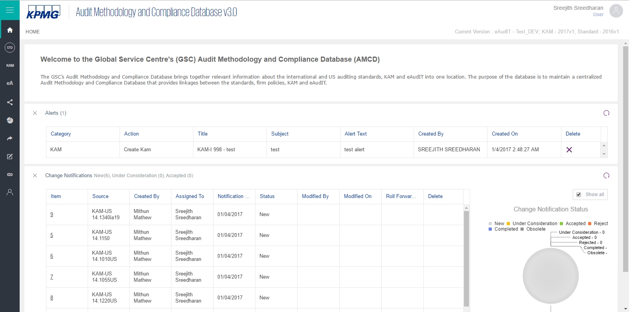Viewport: 629px width, 312px height.
Task: Select the KAM-US 14.1010US source cell
Action: coord(109,256)
